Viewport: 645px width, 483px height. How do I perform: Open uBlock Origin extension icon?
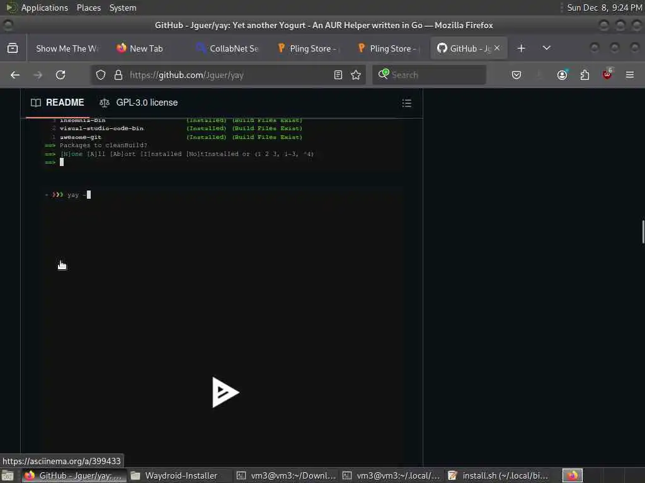coord(607,74)
